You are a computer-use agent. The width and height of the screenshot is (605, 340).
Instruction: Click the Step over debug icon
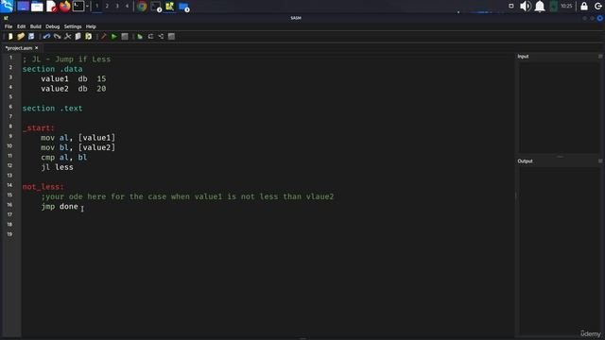pyautogui.click(x=150, y=36)
